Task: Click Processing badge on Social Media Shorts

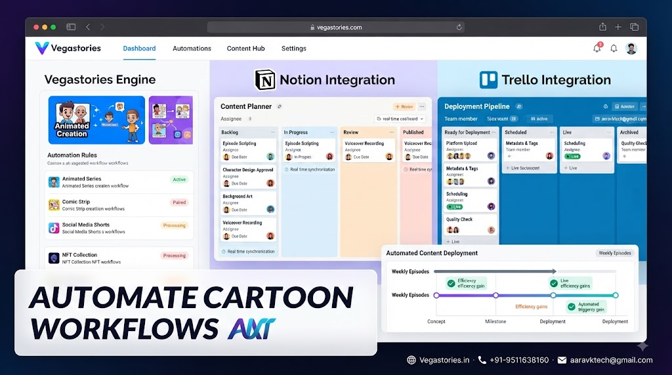Action: 174,225
